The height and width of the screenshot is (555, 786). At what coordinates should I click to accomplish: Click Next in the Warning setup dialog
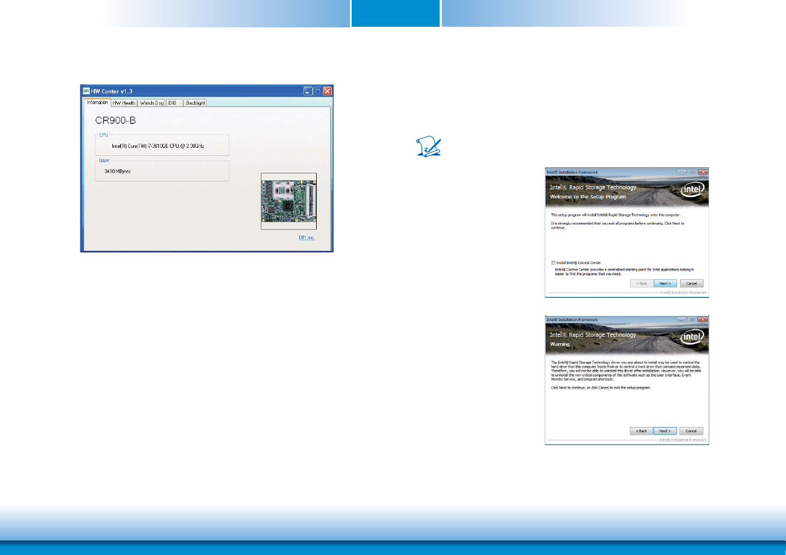pyautogui.click(x=665, y=431)
